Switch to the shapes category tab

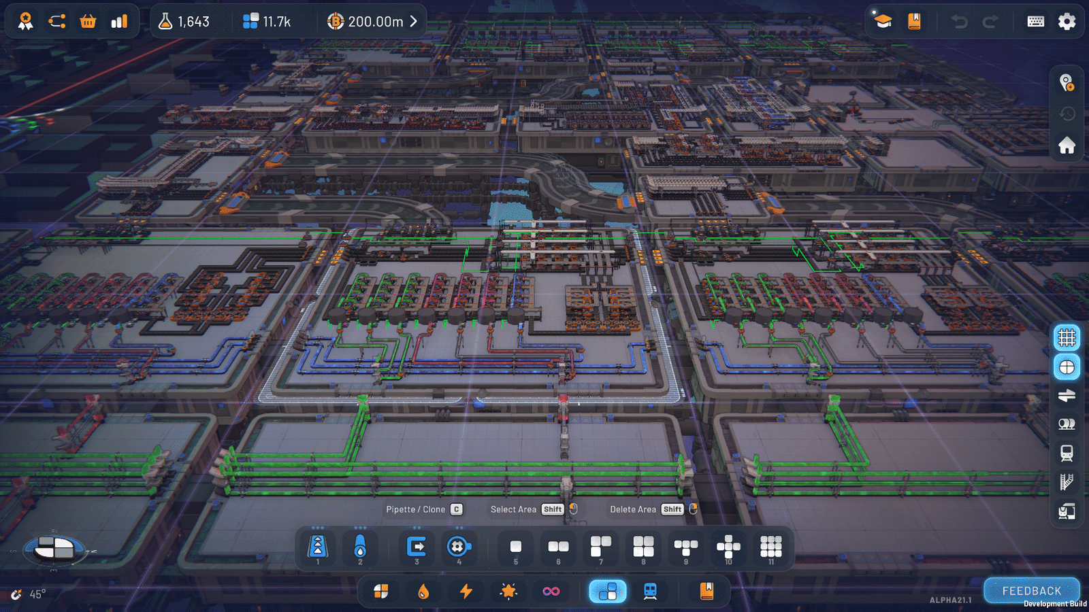click(x=381, y=592)
